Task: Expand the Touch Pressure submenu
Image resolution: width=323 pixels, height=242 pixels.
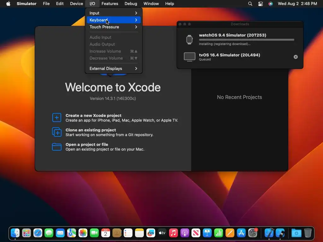Action: click(114, 27)
